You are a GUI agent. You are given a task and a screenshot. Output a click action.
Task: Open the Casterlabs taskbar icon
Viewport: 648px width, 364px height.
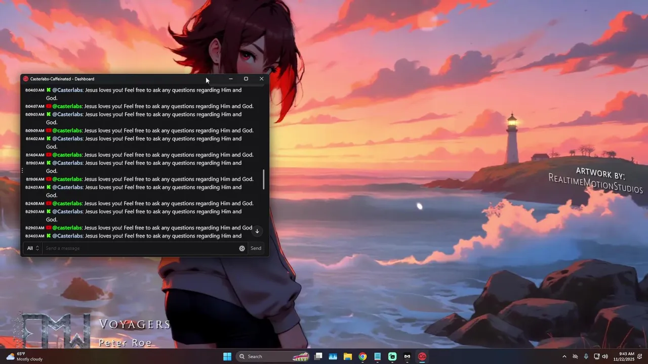[x=422, y=356]
